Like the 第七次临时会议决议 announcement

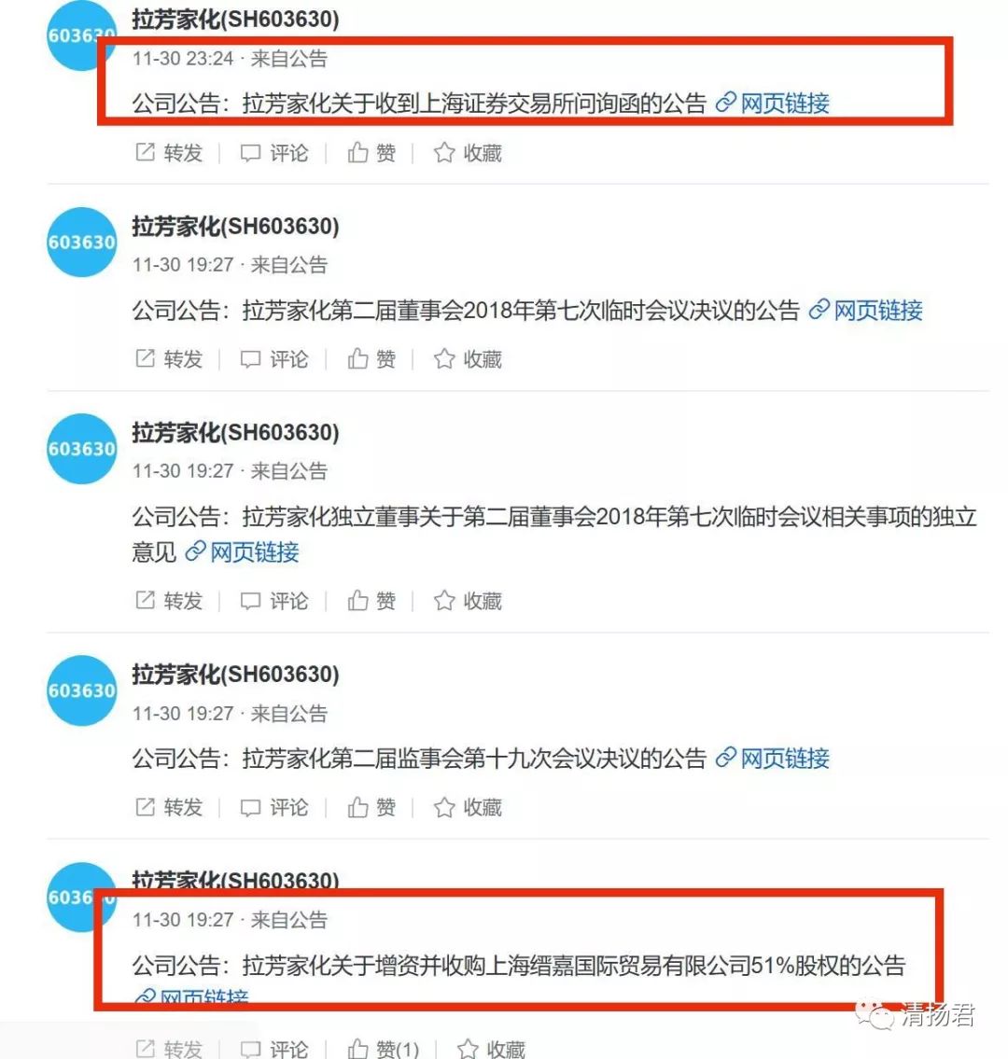click(x=371, y=358)
